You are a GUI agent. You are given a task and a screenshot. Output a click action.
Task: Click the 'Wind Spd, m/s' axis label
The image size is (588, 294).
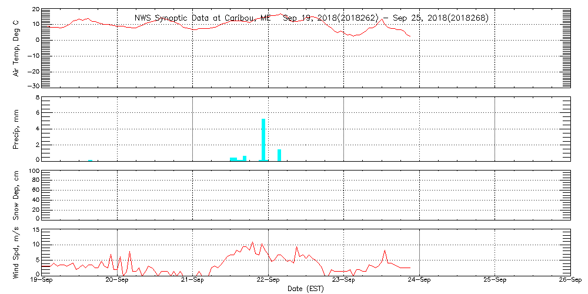pyautogui.click(x=16, y=253)
